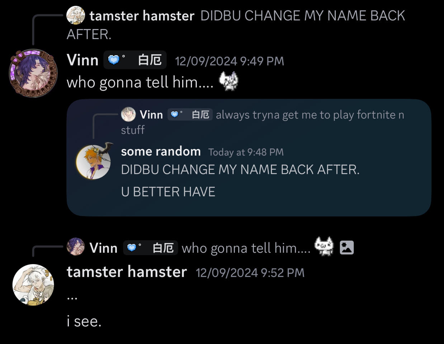The width and height of the screenshot is (444, 344).
Task: Open Vinn's purple-framed profile avatar
Action: (33, 73)
